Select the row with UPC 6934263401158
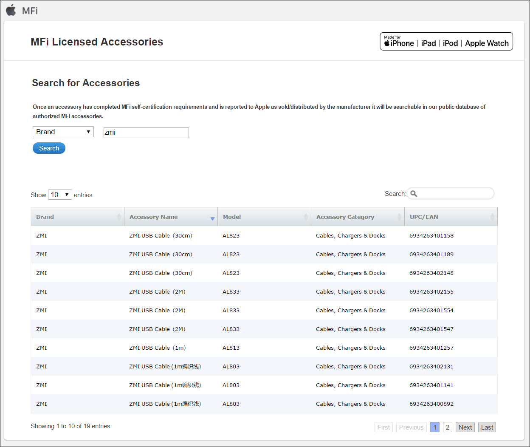 [431, 236]
